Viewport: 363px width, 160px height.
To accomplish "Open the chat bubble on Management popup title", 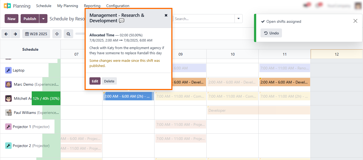I will coord(121,21).
